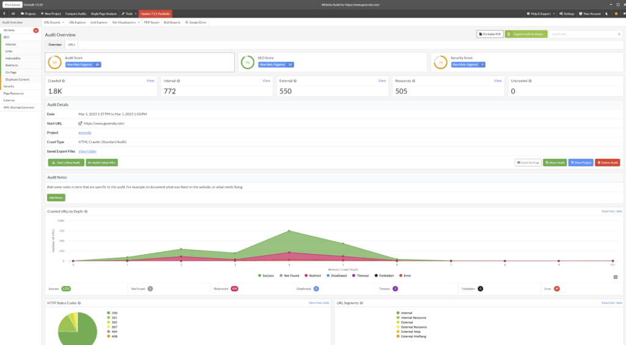Switch to the URLs tab
Image resolution: width=626 pixels, height=345 pixels.
coord(72,45)
